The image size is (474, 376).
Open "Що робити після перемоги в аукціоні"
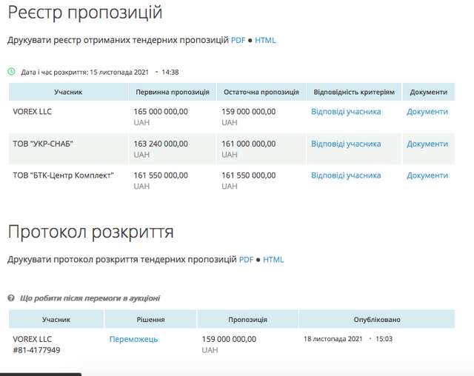90,298
